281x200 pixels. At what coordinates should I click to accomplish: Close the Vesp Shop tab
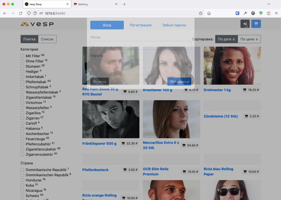[67, 4]
